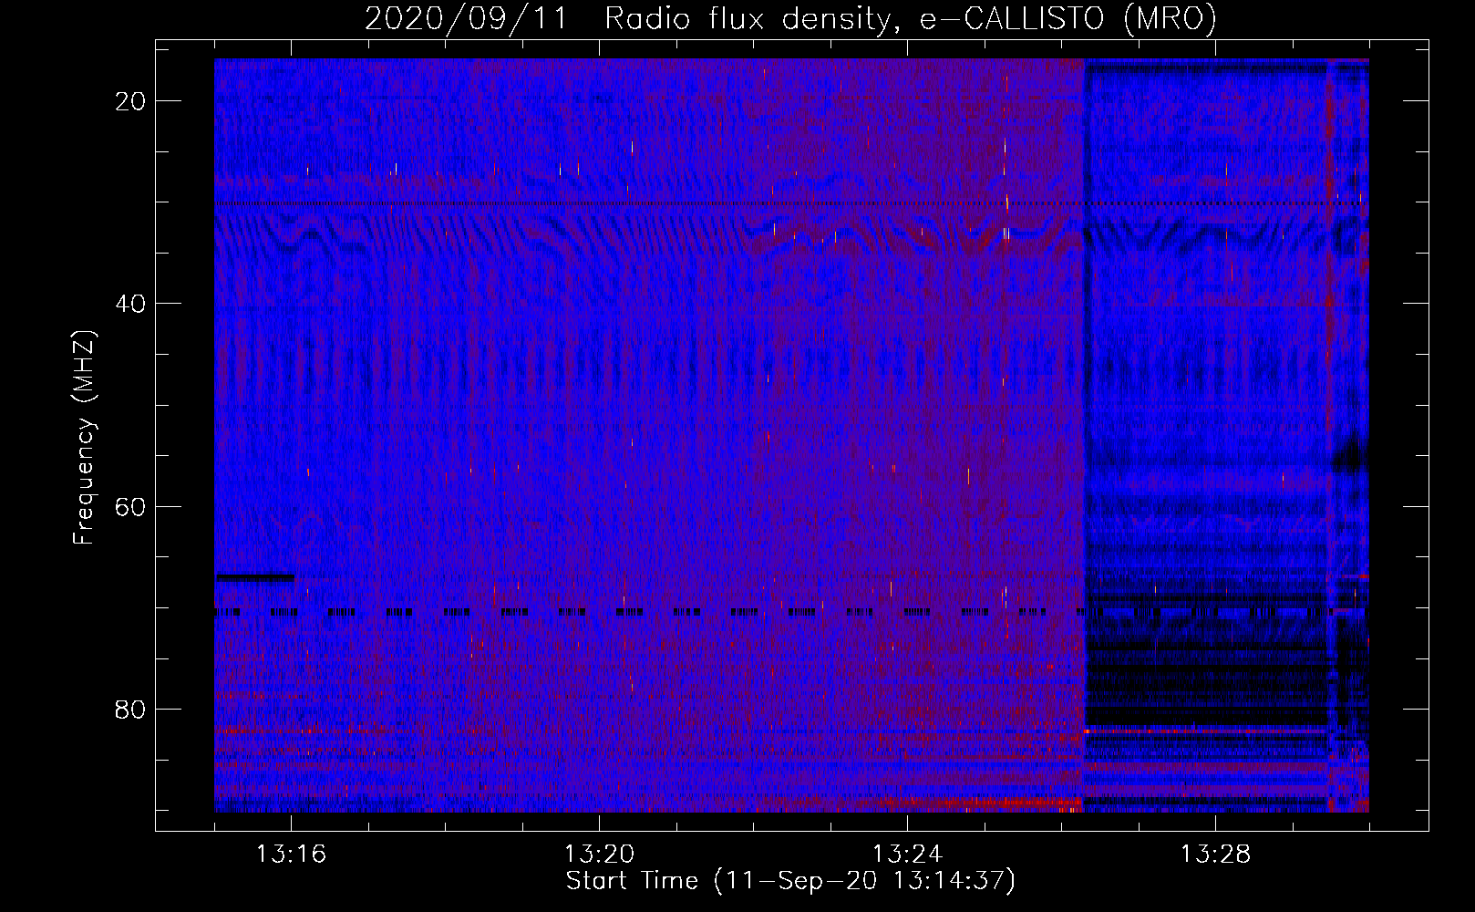Click the 80 frequency tick label

pos(130,710)
